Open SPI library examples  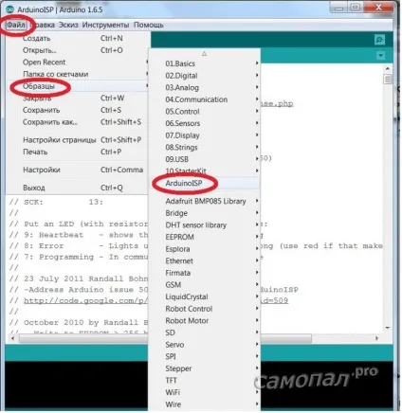click(205, 356)
